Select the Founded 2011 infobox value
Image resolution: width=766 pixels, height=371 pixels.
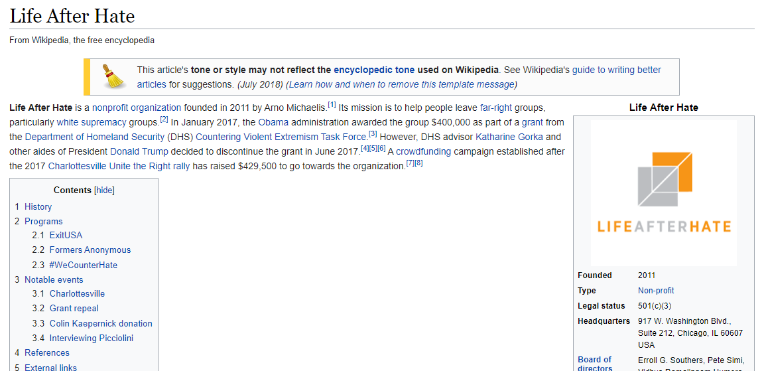pos(647,275)
